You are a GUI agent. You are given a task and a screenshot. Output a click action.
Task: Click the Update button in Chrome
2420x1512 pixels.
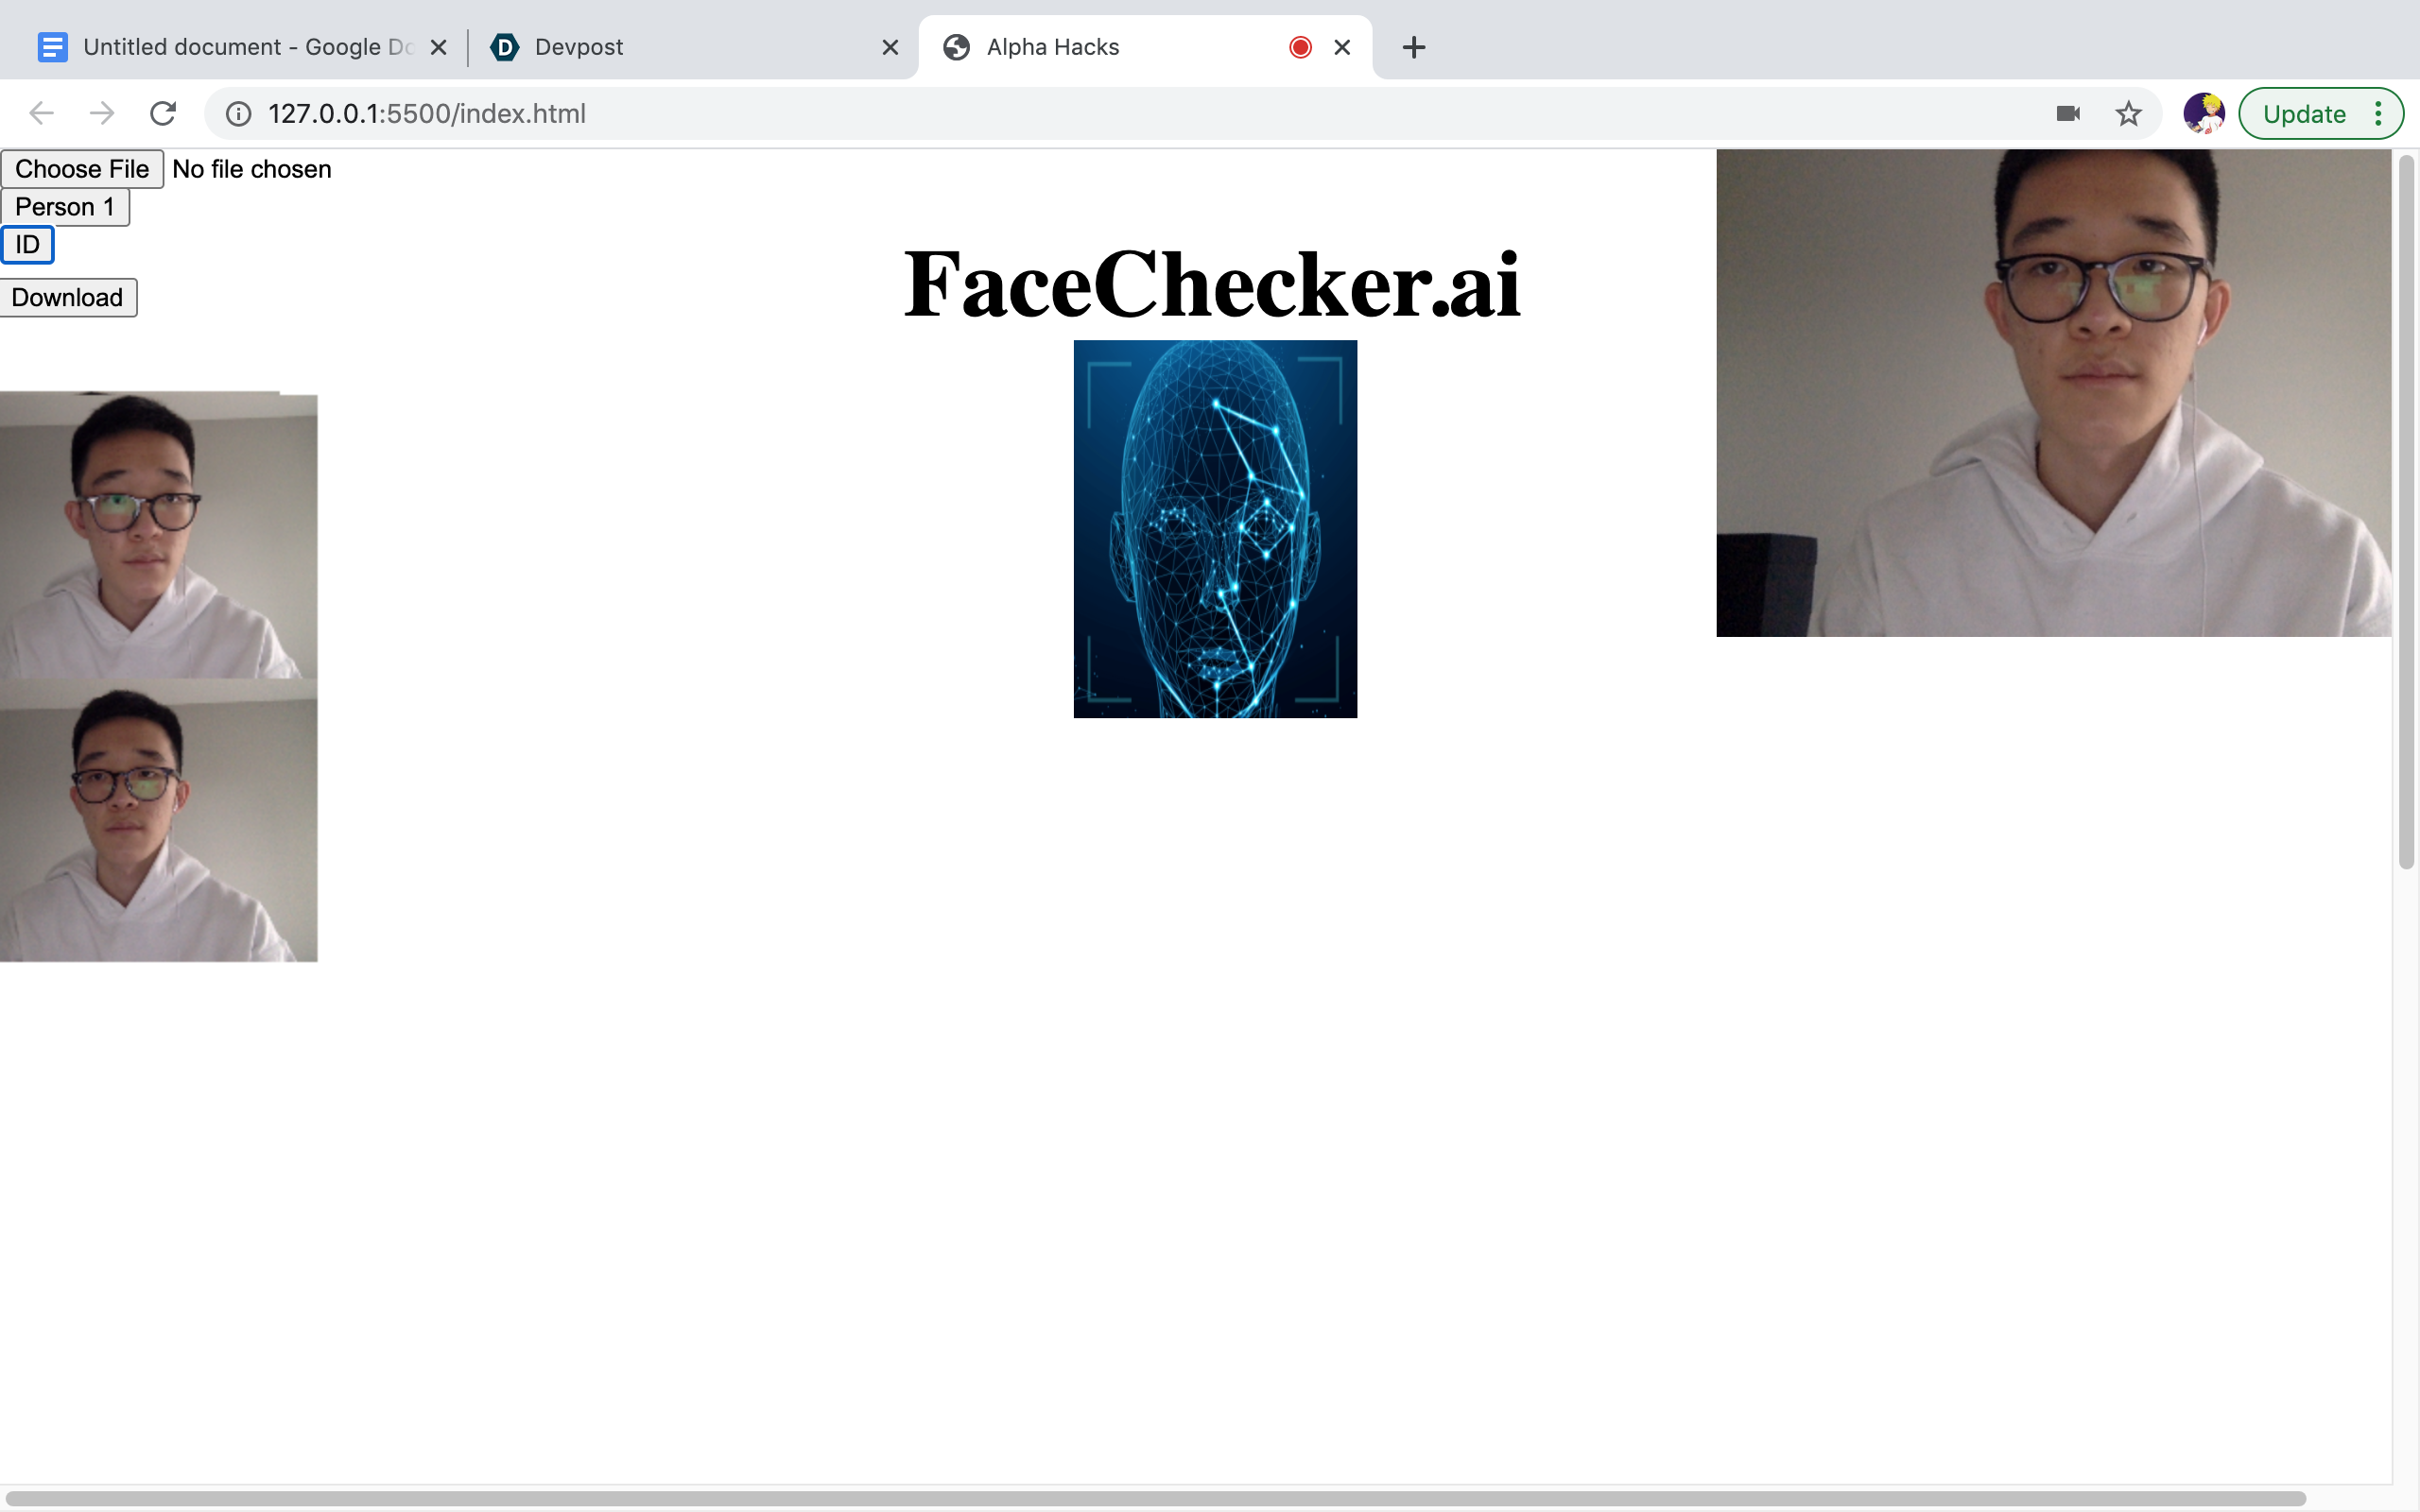click(2303, 114)
